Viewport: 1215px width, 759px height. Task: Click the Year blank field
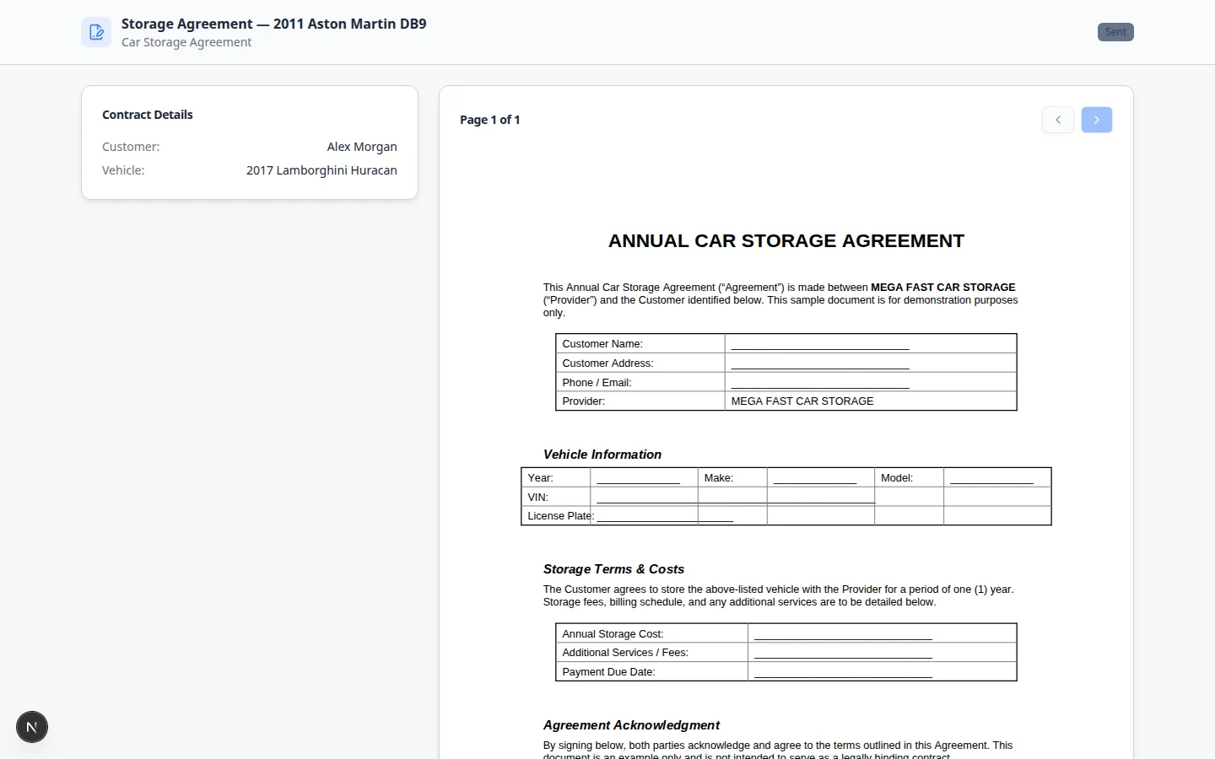(x=638, y=478)
